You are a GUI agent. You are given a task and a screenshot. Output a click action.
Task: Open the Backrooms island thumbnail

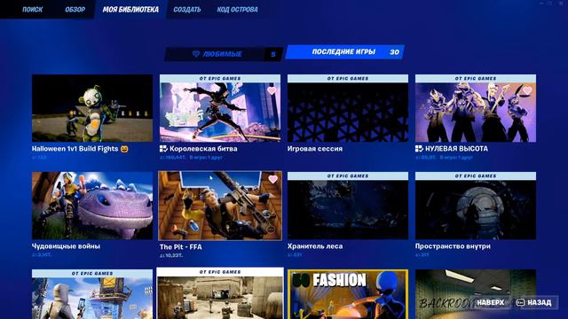coord(476,294)
